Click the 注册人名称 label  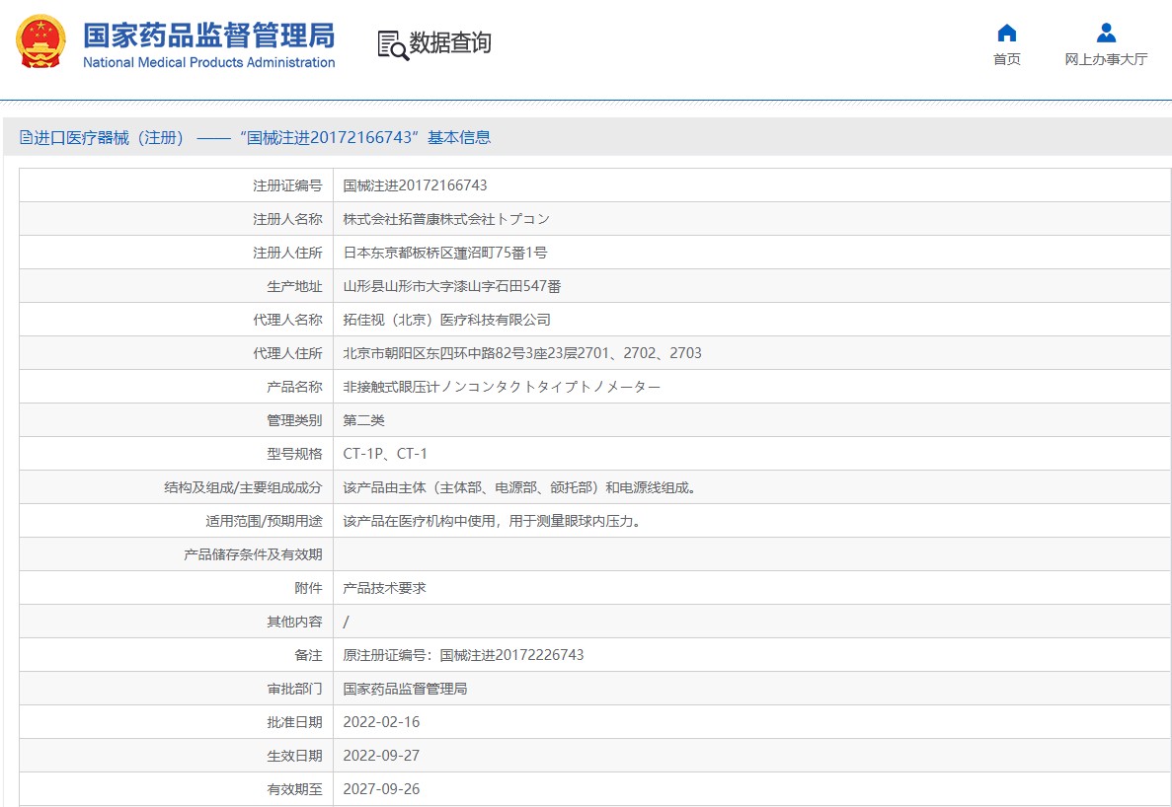[x=287, y=219]
